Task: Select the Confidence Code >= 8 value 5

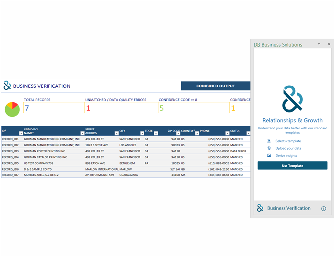Action: (x=162, y=108)
